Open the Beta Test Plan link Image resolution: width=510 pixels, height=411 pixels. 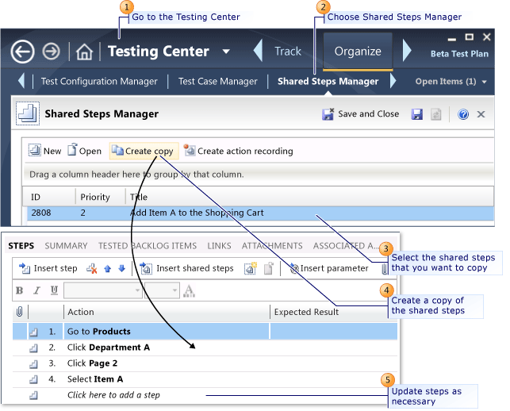coord(459,54)
